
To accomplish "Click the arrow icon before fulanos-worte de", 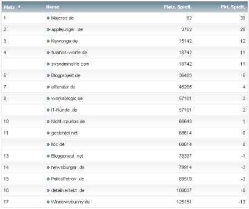I will tap(48, 53).
